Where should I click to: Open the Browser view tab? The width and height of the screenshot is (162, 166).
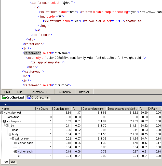tap(84, 92)
